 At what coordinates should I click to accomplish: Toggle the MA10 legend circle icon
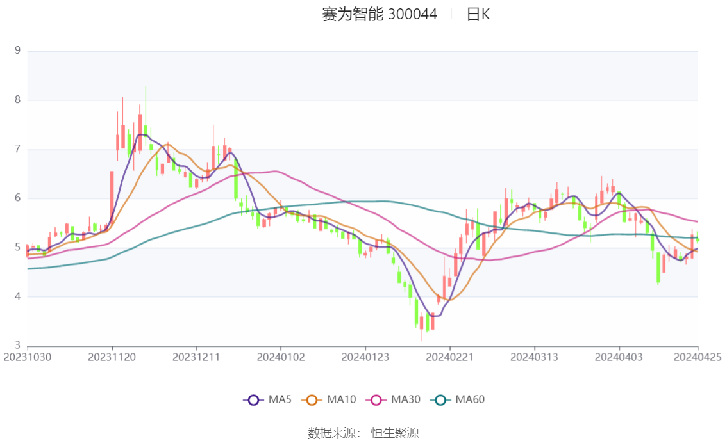point(312,400)
